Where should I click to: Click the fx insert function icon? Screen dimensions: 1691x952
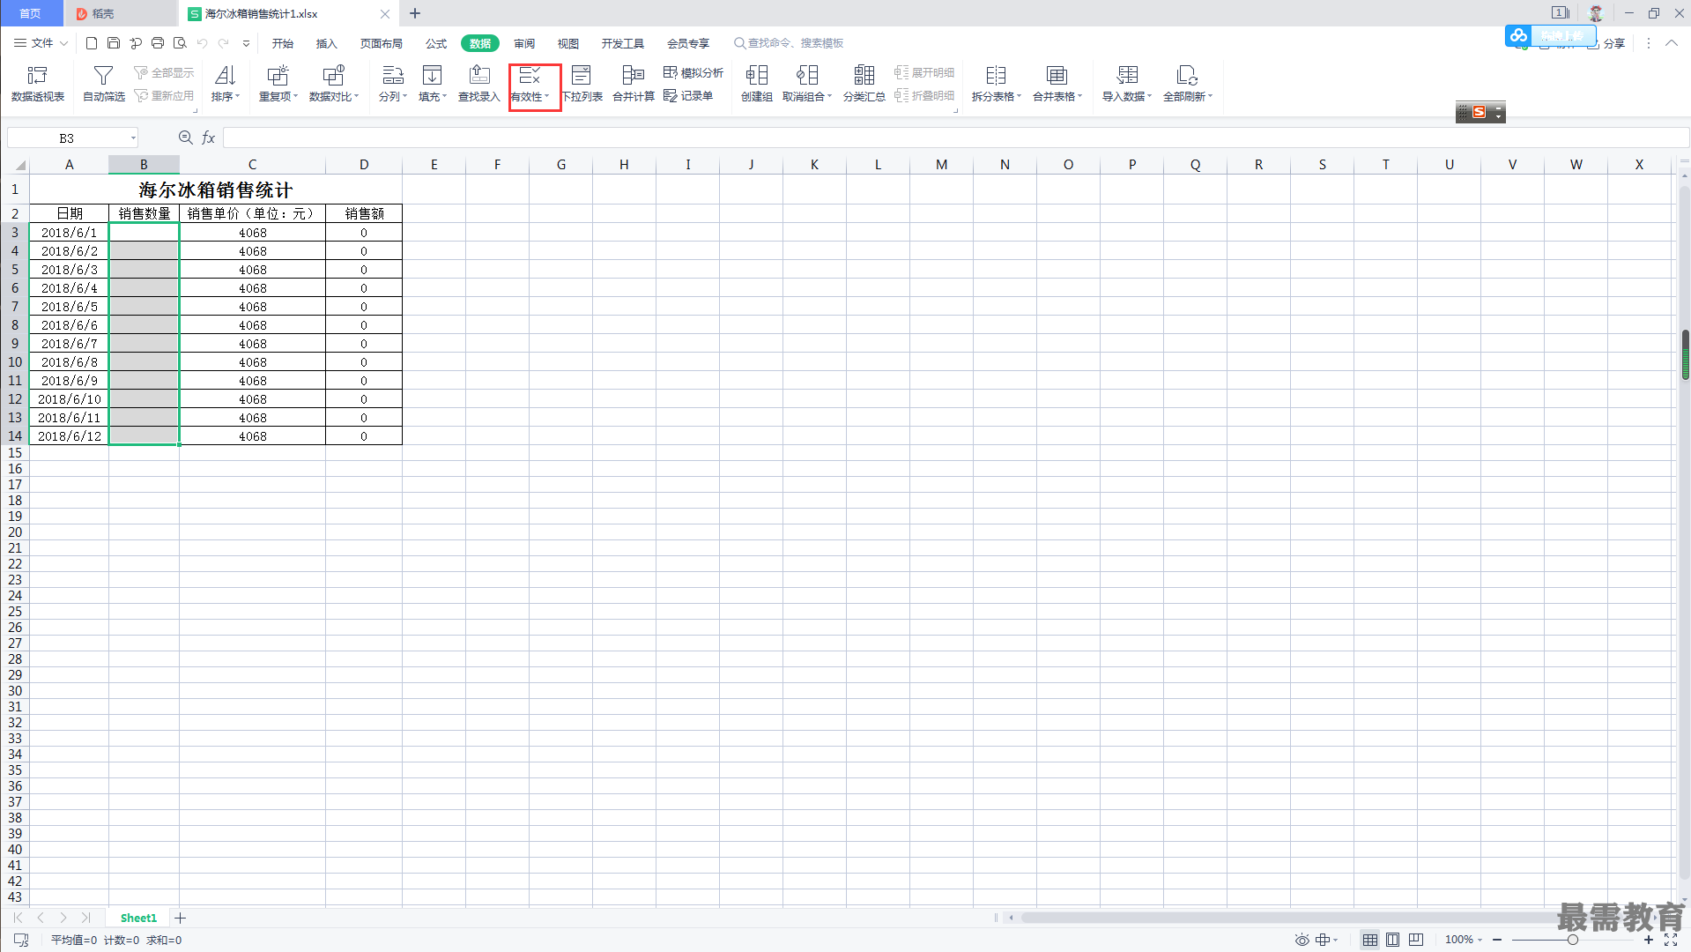(x=209, y=138)
